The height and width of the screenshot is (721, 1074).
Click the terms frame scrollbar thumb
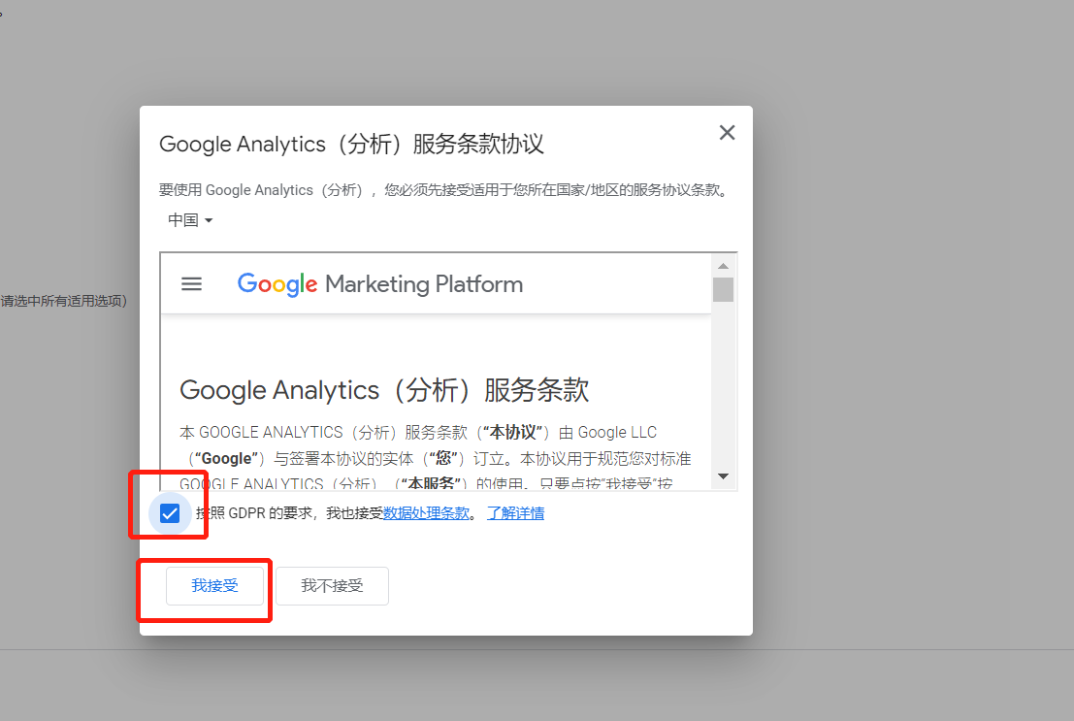tap(723, 289)
